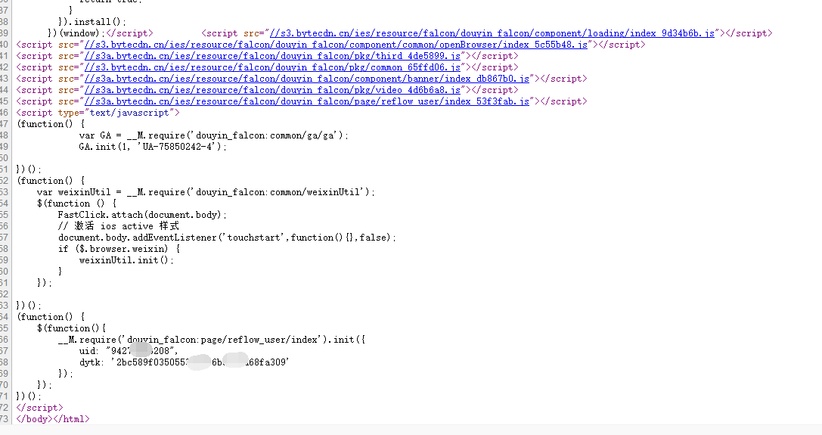Screen dimensions: 822x435
Task: Click the weixinUtil.init() line
Action: point(126,260)
